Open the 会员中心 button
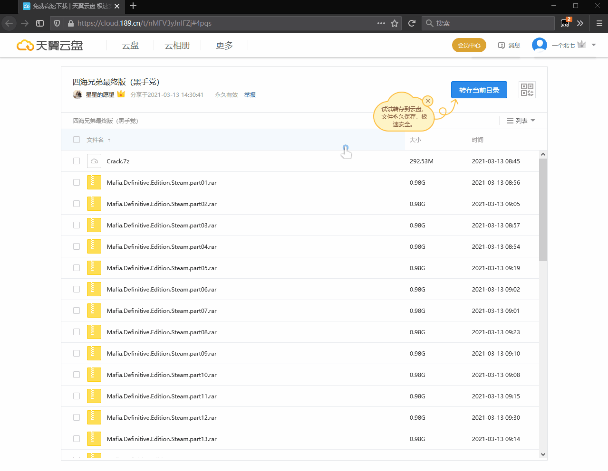608x471 pixels. click(469, 45)
